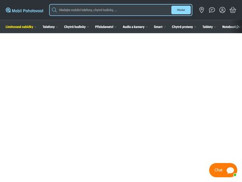
Task: Show more categories with right arrow
Action: click(x=238, y=27)
